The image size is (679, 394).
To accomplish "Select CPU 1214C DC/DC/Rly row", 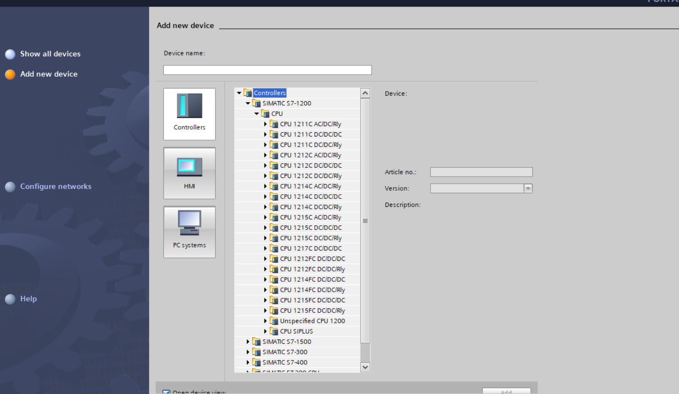I will point(297,207).
